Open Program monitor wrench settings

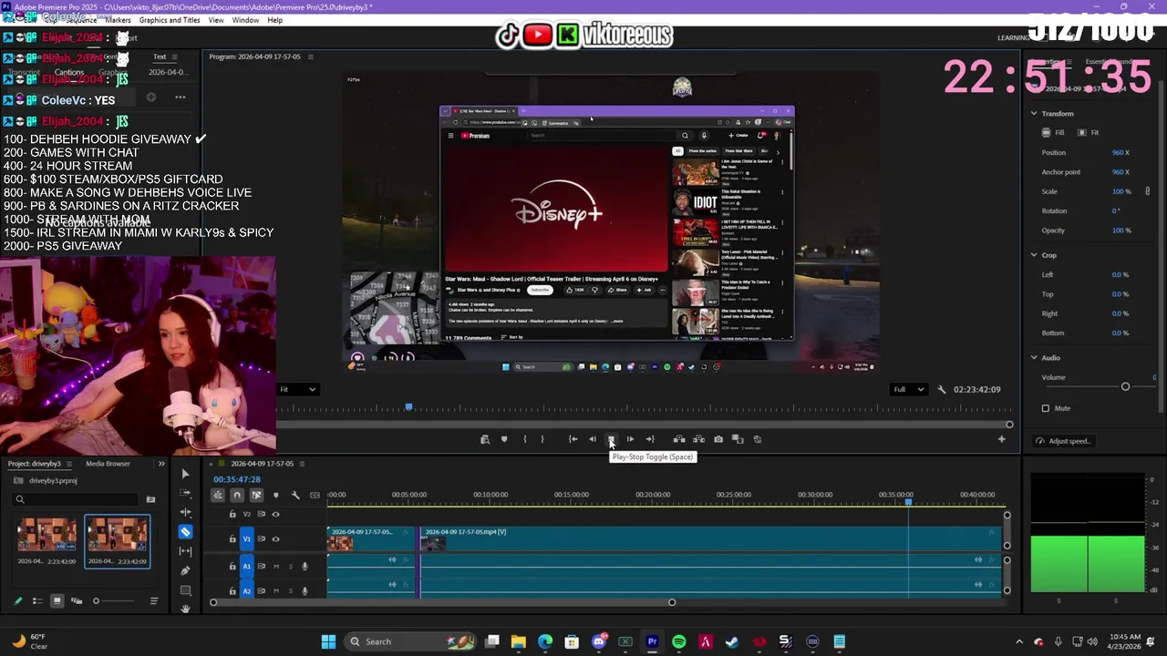[941, 390]
